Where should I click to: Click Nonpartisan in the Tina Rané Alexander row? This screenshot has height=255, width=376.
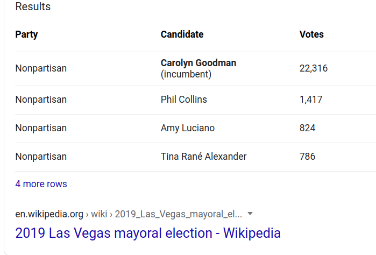[41, 157]
